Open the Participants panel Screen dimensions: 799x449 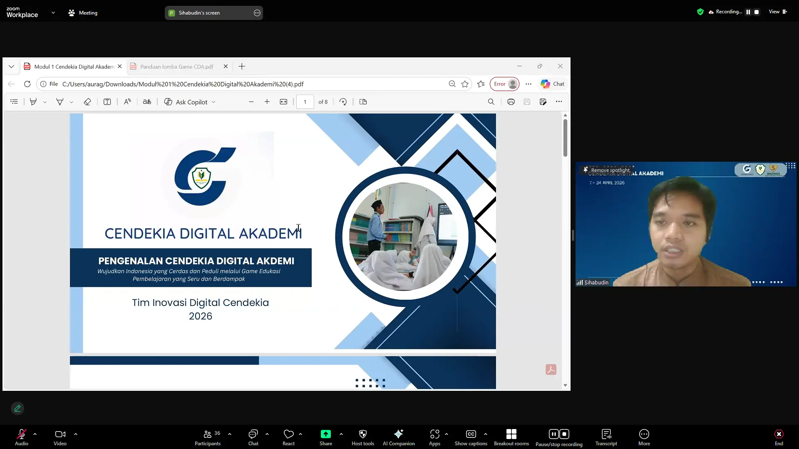point(208,437)
